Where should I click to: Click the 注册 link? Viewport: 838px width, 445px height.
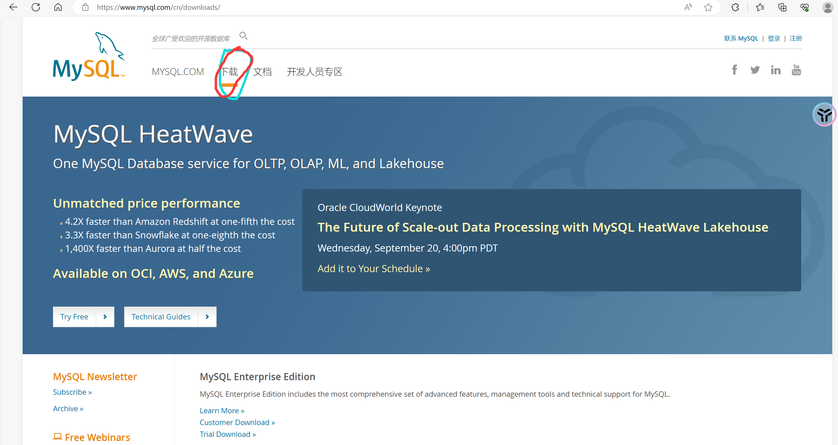(795, 38)
